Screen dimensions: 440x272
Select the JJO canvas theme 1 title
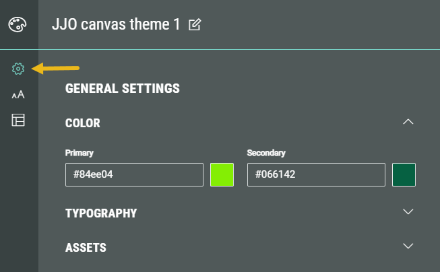116,25
